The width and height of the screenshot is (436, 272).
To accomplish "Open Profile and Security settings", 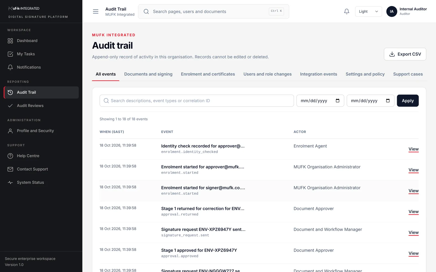I will click(41, 131).
